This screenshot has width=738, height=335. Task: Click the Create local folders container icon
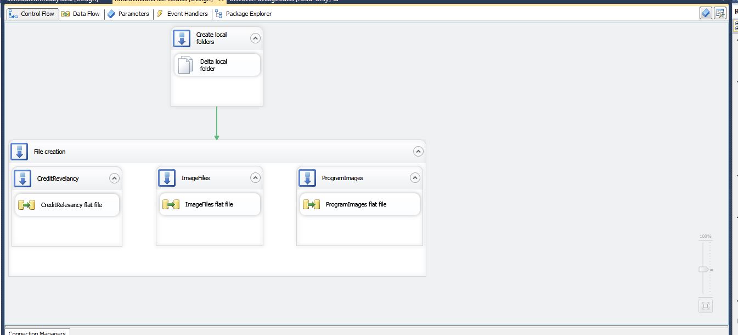click(182, 38)
